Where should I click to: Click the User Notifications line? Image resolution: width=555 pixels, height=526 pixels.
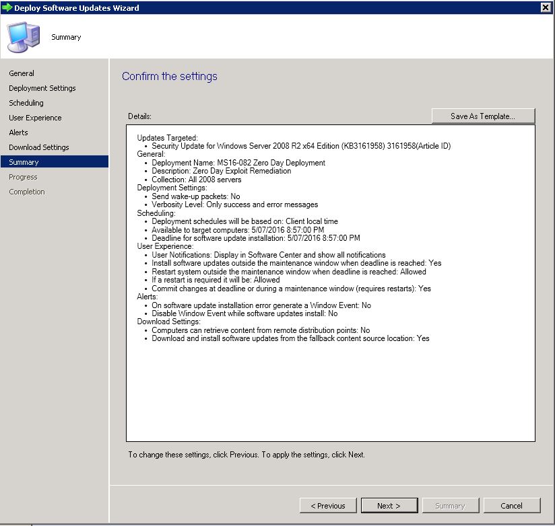tap(269, 255)
